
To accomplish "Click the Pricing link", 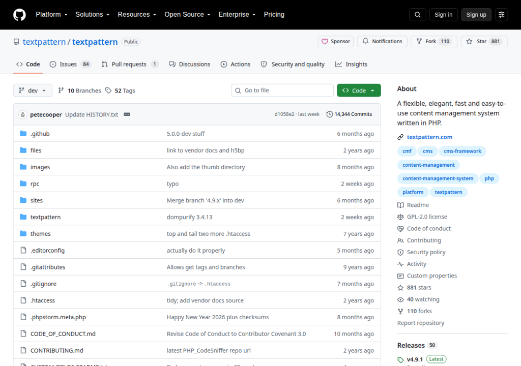I will [274, 15].
